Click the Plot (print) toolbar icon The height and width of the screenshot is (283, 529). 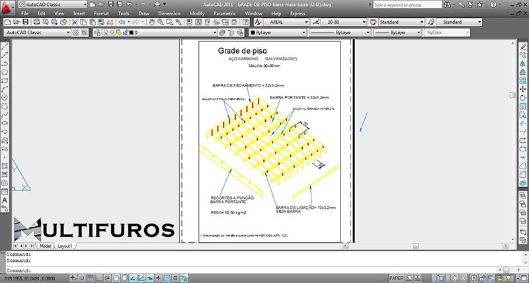(x=38, y=22)
